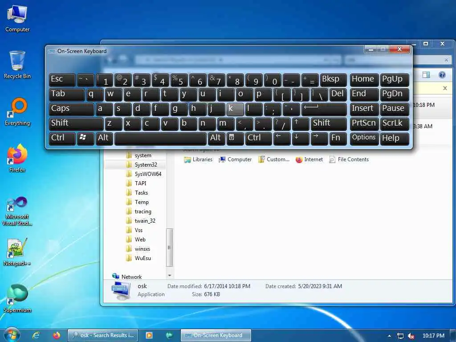
Task: Open Notepad++ desktop shortcut
Action: [17, 252]
